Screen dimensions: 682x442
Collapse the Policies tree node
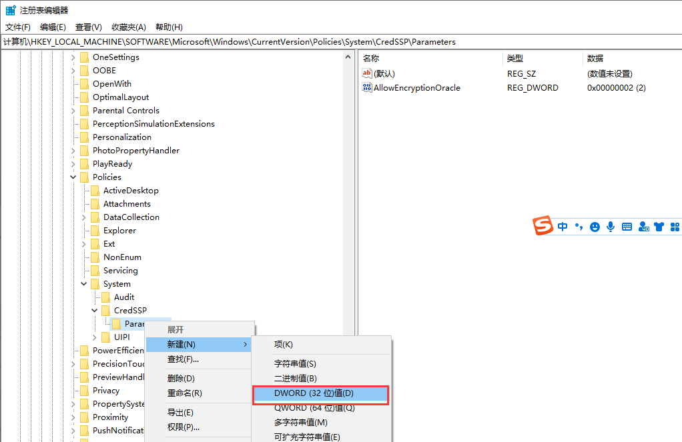point(73,177)
